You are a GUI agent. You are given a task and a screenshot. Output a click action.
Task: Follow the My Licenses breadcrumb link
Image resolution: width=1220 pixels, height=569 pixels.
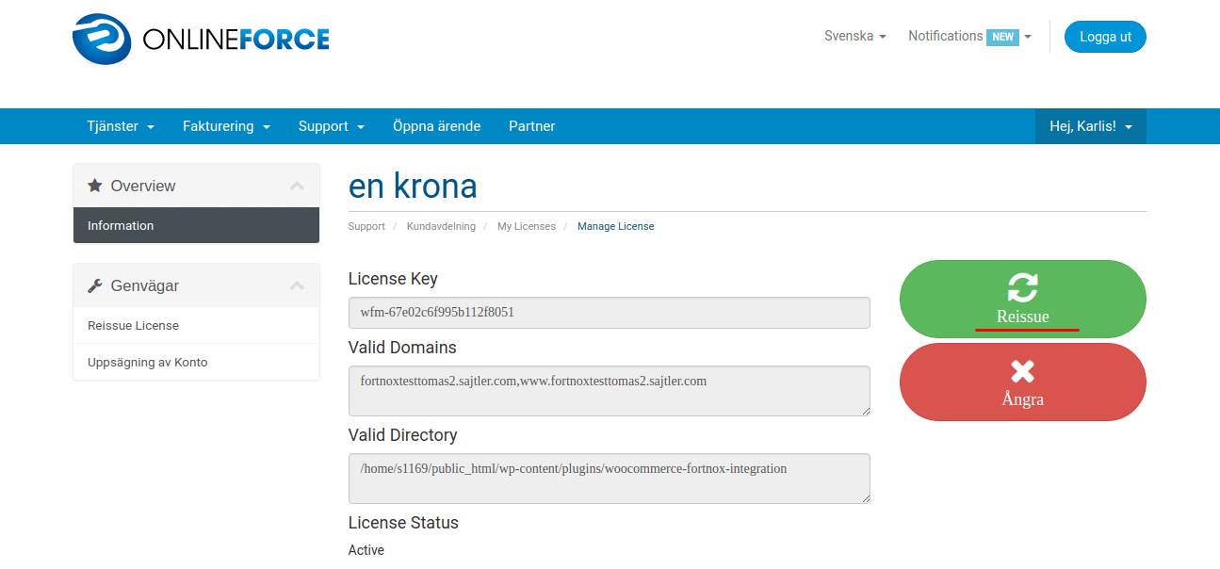[x=527, y=226]
